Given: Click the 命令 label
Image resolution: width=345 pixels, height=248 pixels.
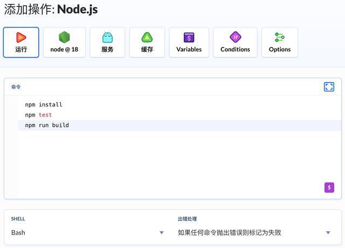Looking at the screenshot, I should (16, 87).
